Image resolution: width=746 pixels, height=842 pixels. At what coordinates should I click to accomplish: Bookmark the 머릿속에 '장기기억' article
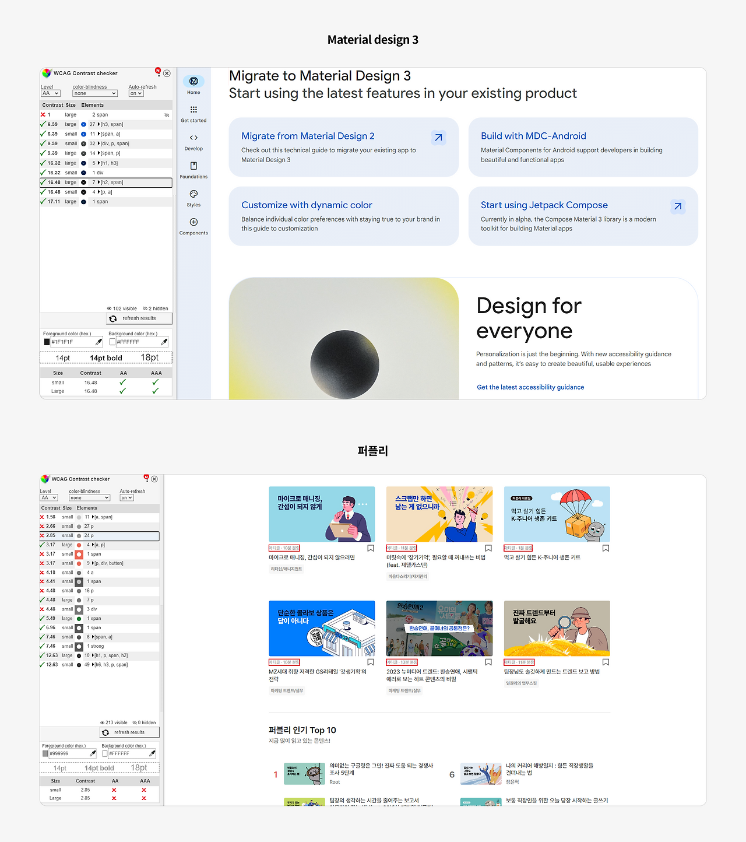(x=488, y=548)
